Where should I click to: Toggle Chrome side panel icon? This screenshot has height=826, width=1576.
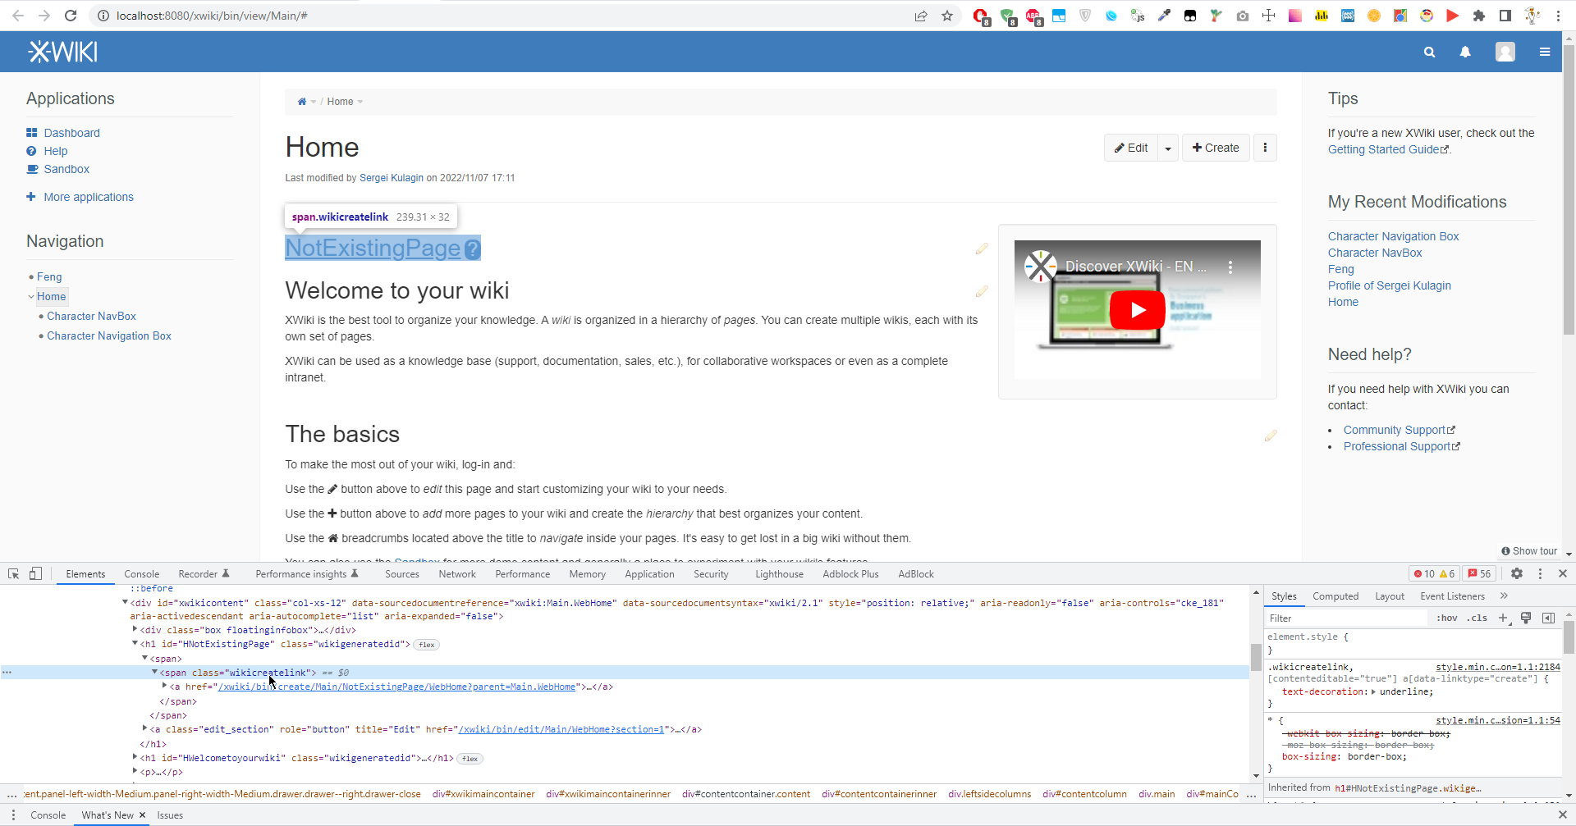click(1505, 16)
